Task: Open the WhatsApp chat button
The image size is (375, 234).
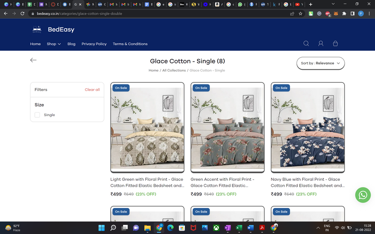Action: [363, 195]
